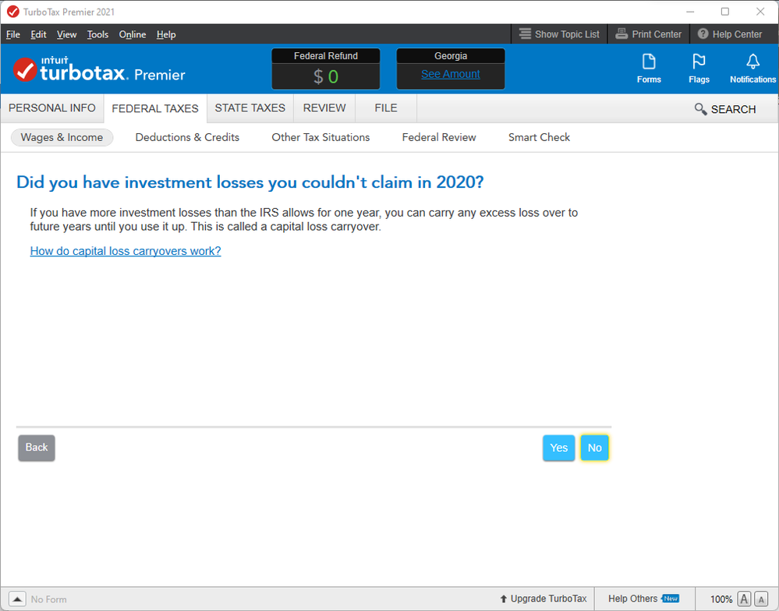779x611 pixels.
Task: Maximize the TurboTax window
Action: point(725,12)
